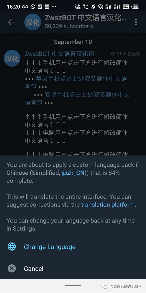The width and height of the screenshot is (146, 293).
Task: Tap the 汉化 avatar beside the message
Action: (12, 58)
